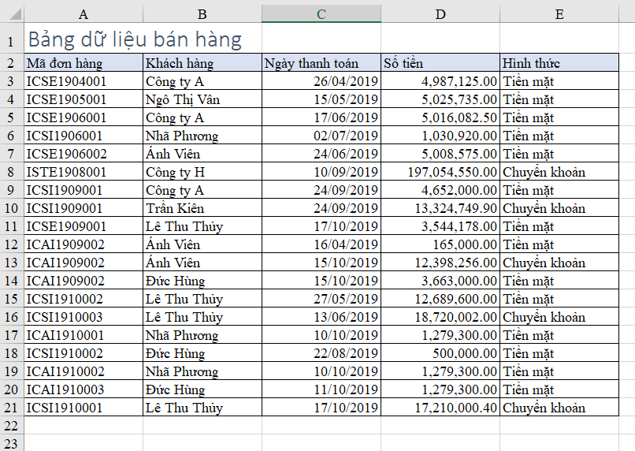Viewport: 635px width, 451px height.
Task: Click date cell 13/06/2019
Action: [x=321, y=317]
